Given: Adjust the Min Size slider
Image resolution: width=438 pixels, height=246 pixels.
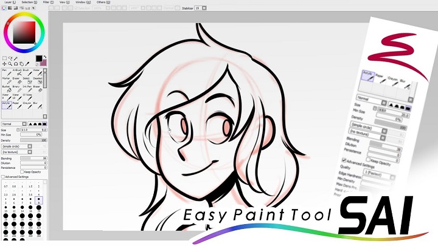Looking at the screenshot, I should click(x=31, y=135).
